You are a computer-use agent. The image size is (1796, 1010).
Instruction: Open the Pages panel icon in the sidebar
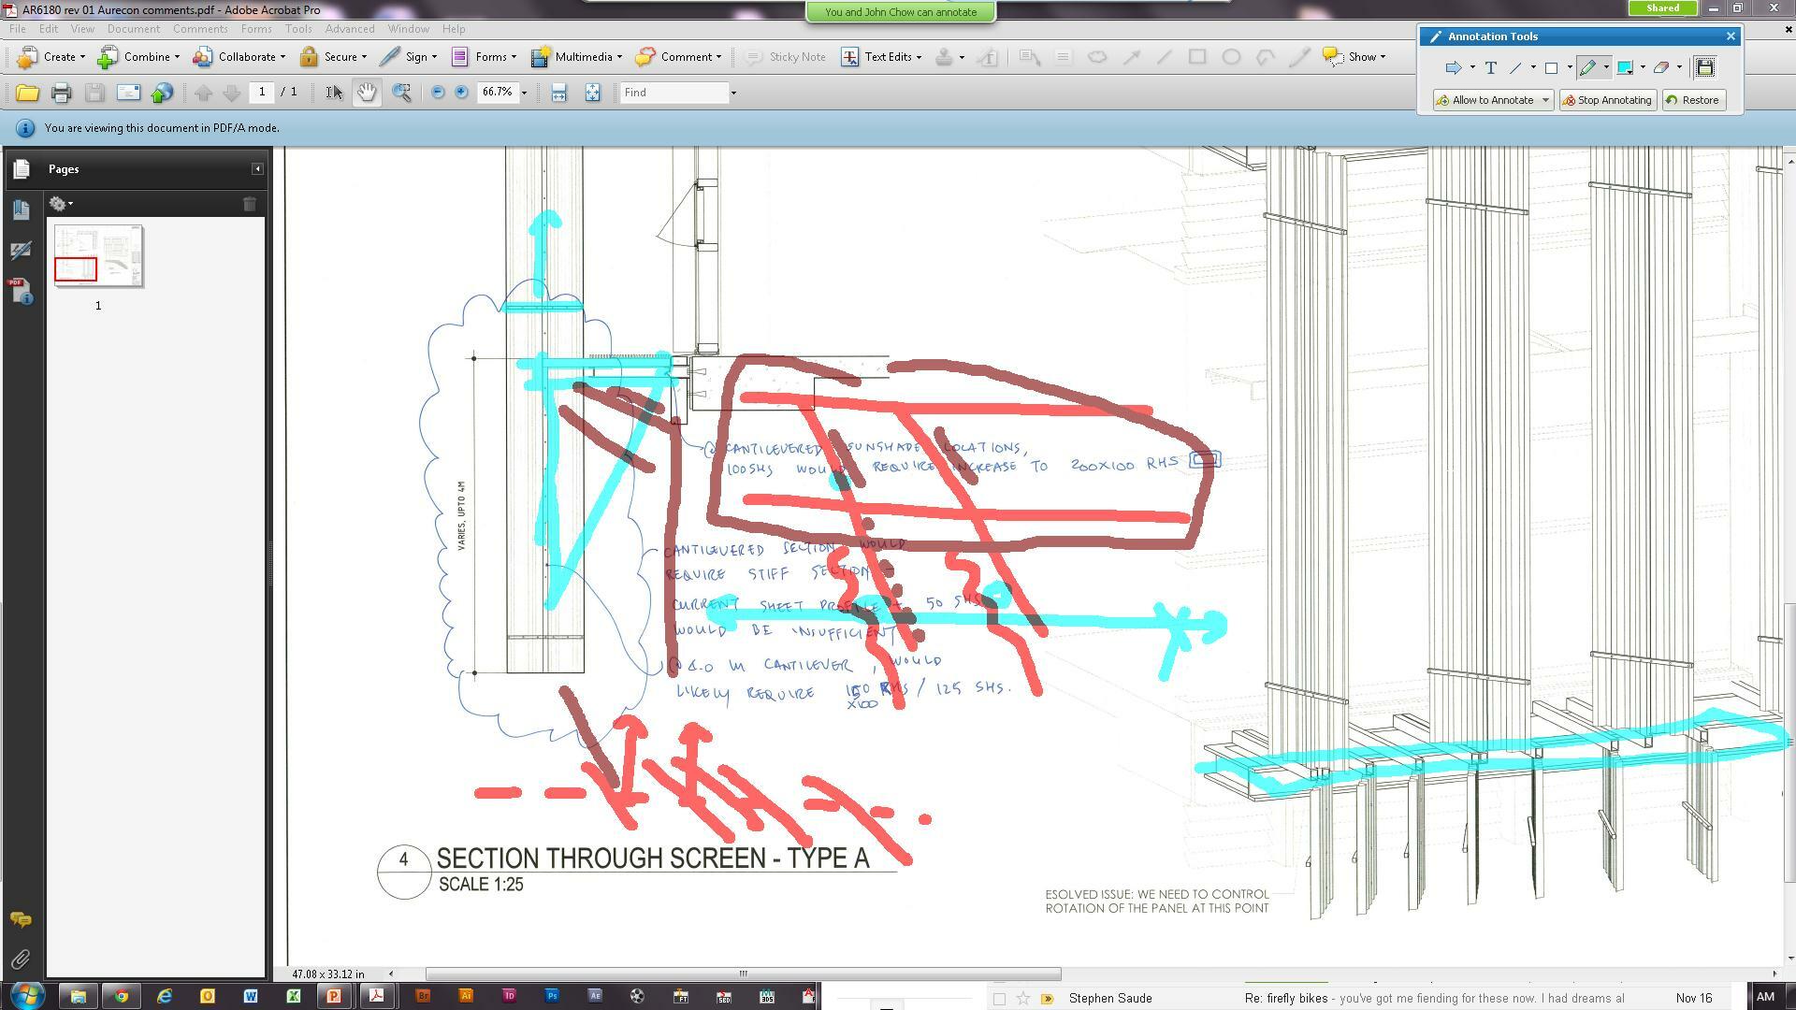[x=22, y=169]
